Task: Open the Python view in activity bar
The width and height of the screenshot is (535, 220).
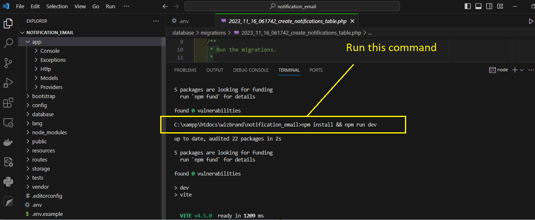Action: (x=8, y=182)
